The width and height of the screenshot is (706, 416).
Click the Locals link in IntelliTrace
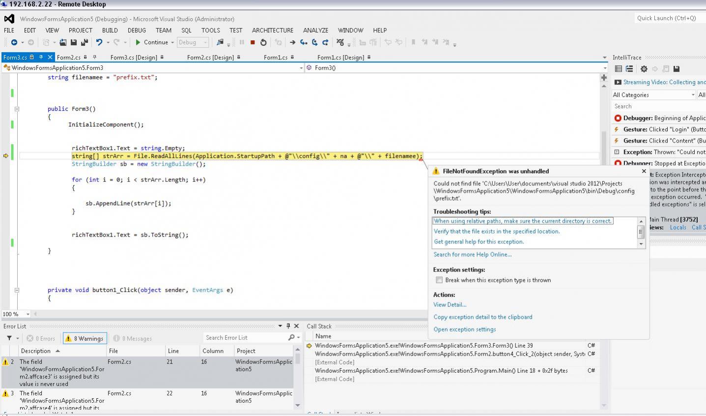coord(678,227)
